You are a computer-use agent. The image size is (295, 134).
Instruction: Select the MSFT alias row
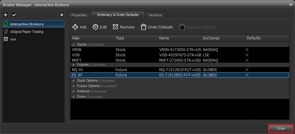180,60
